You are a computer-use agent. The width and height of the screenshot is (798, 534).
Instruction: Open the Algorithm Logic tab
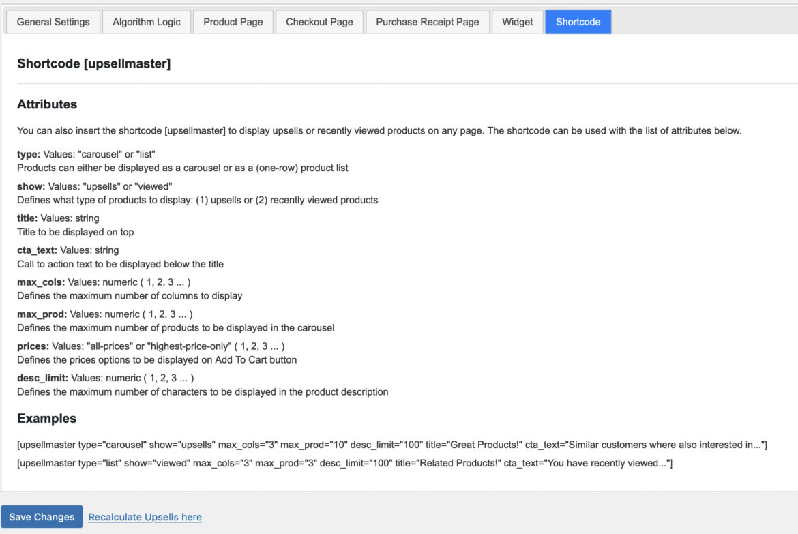(x=146, y=21)
